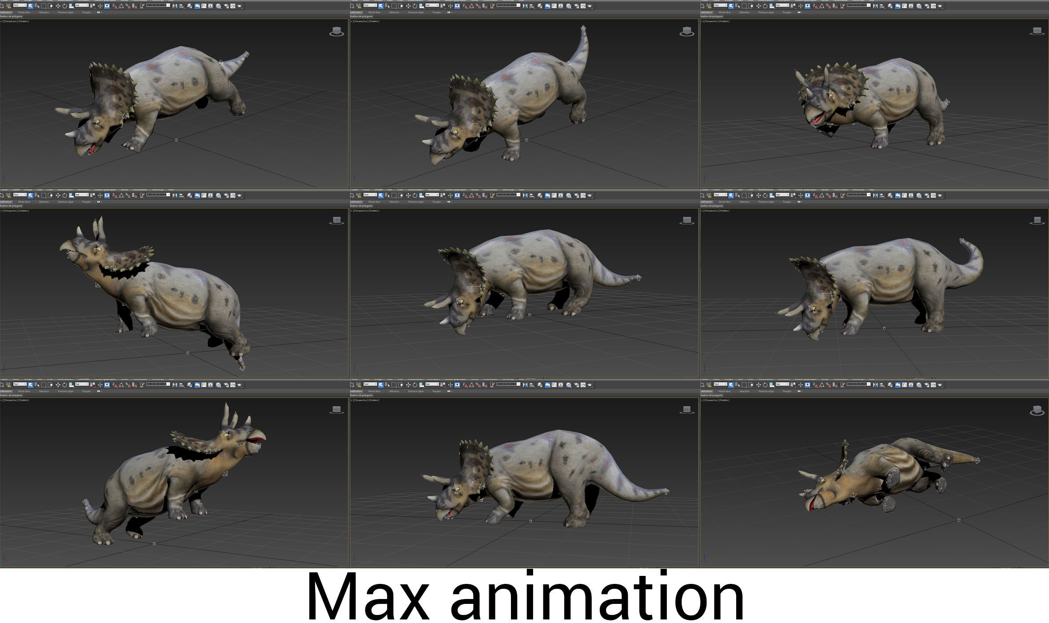Screen dimensions: 1049x623
Task: Open Curve Editor in bottom-middle screenshot
Action: click(554, 384)
